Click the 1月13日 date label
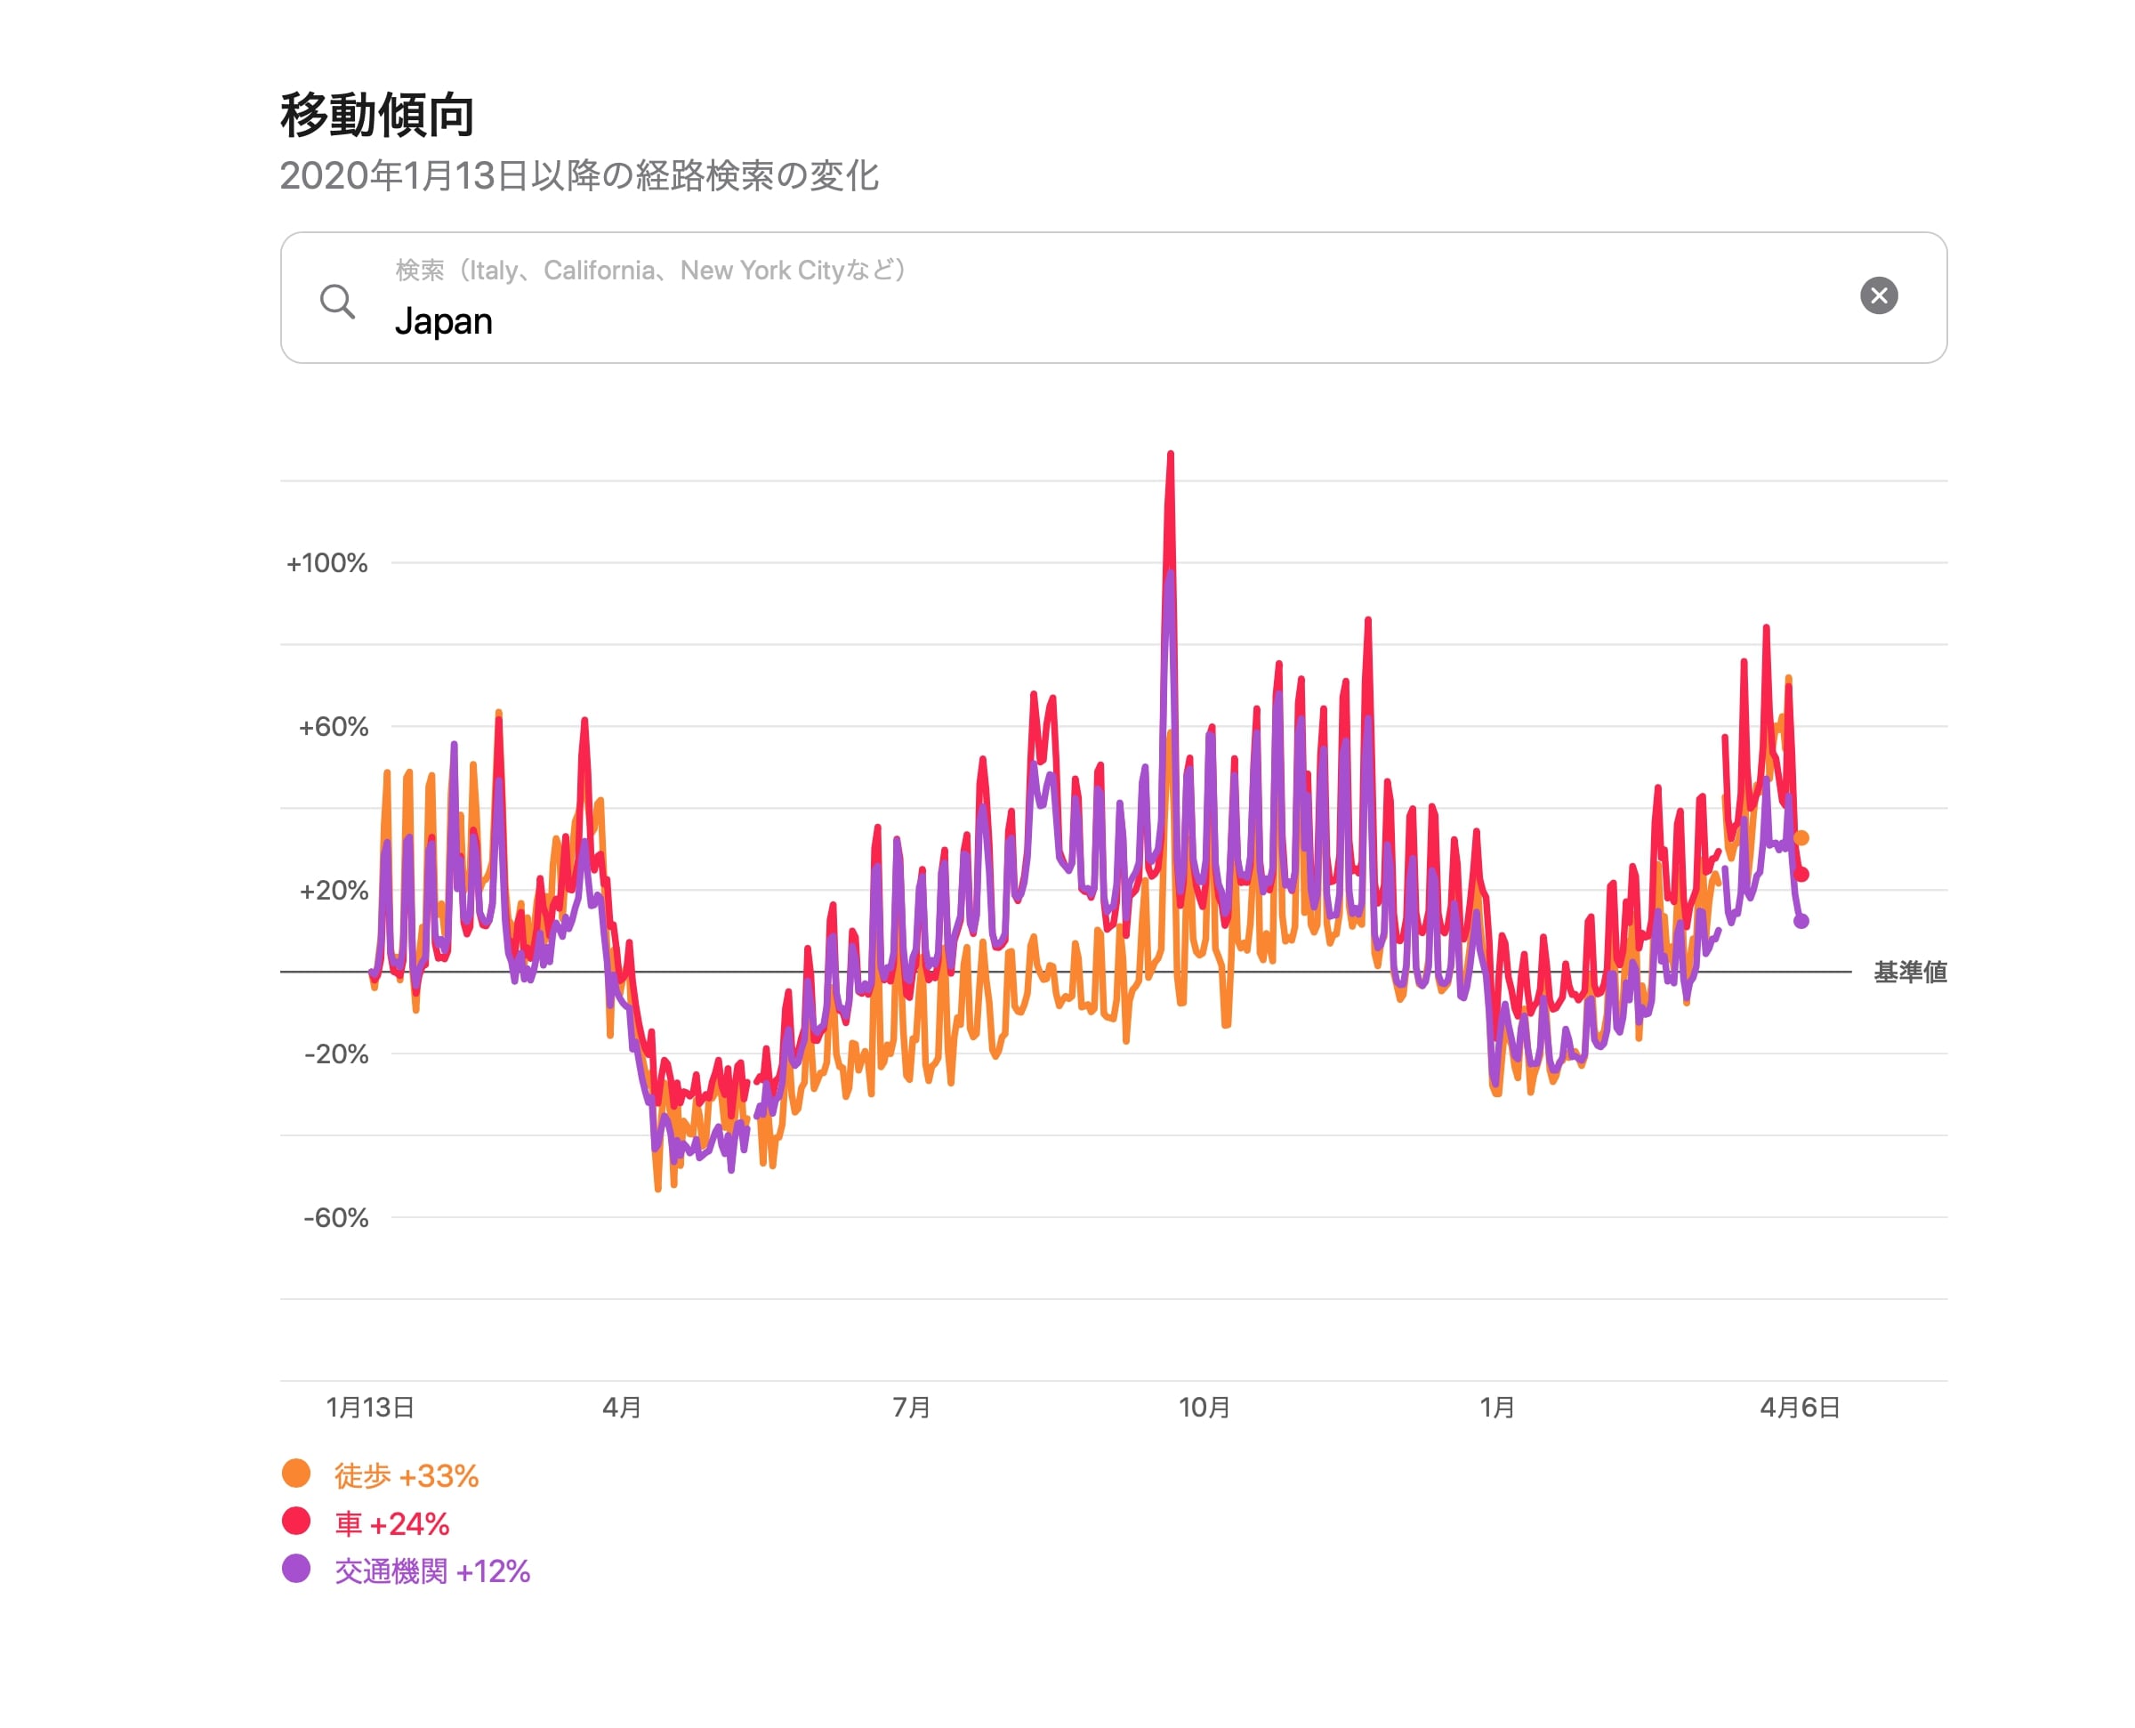 [x=370, y=1408]
